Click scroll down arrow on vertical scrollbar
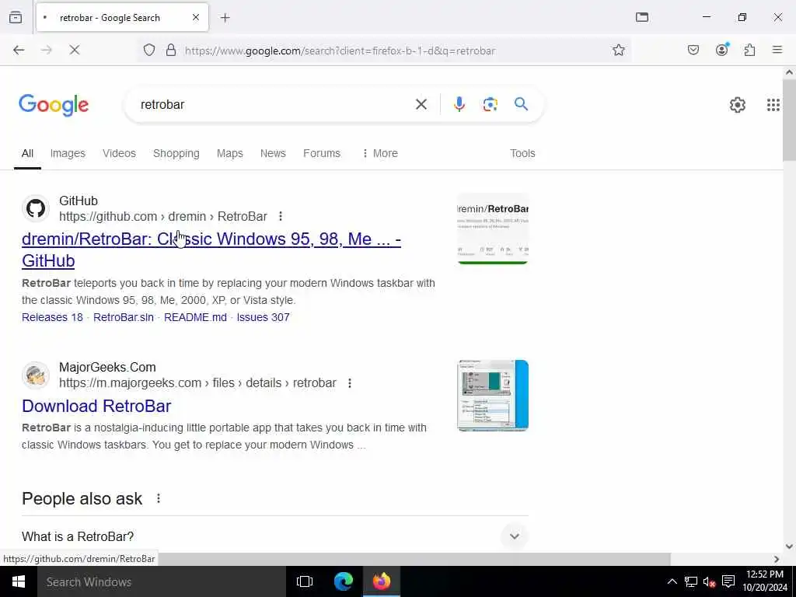Screen dimensions: 796x597 [789, 546]
